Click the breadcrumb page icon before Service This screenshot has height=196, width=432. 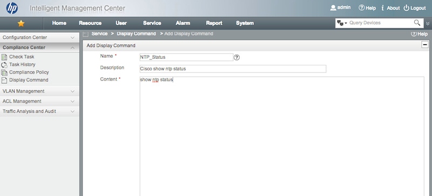point(85,34)
